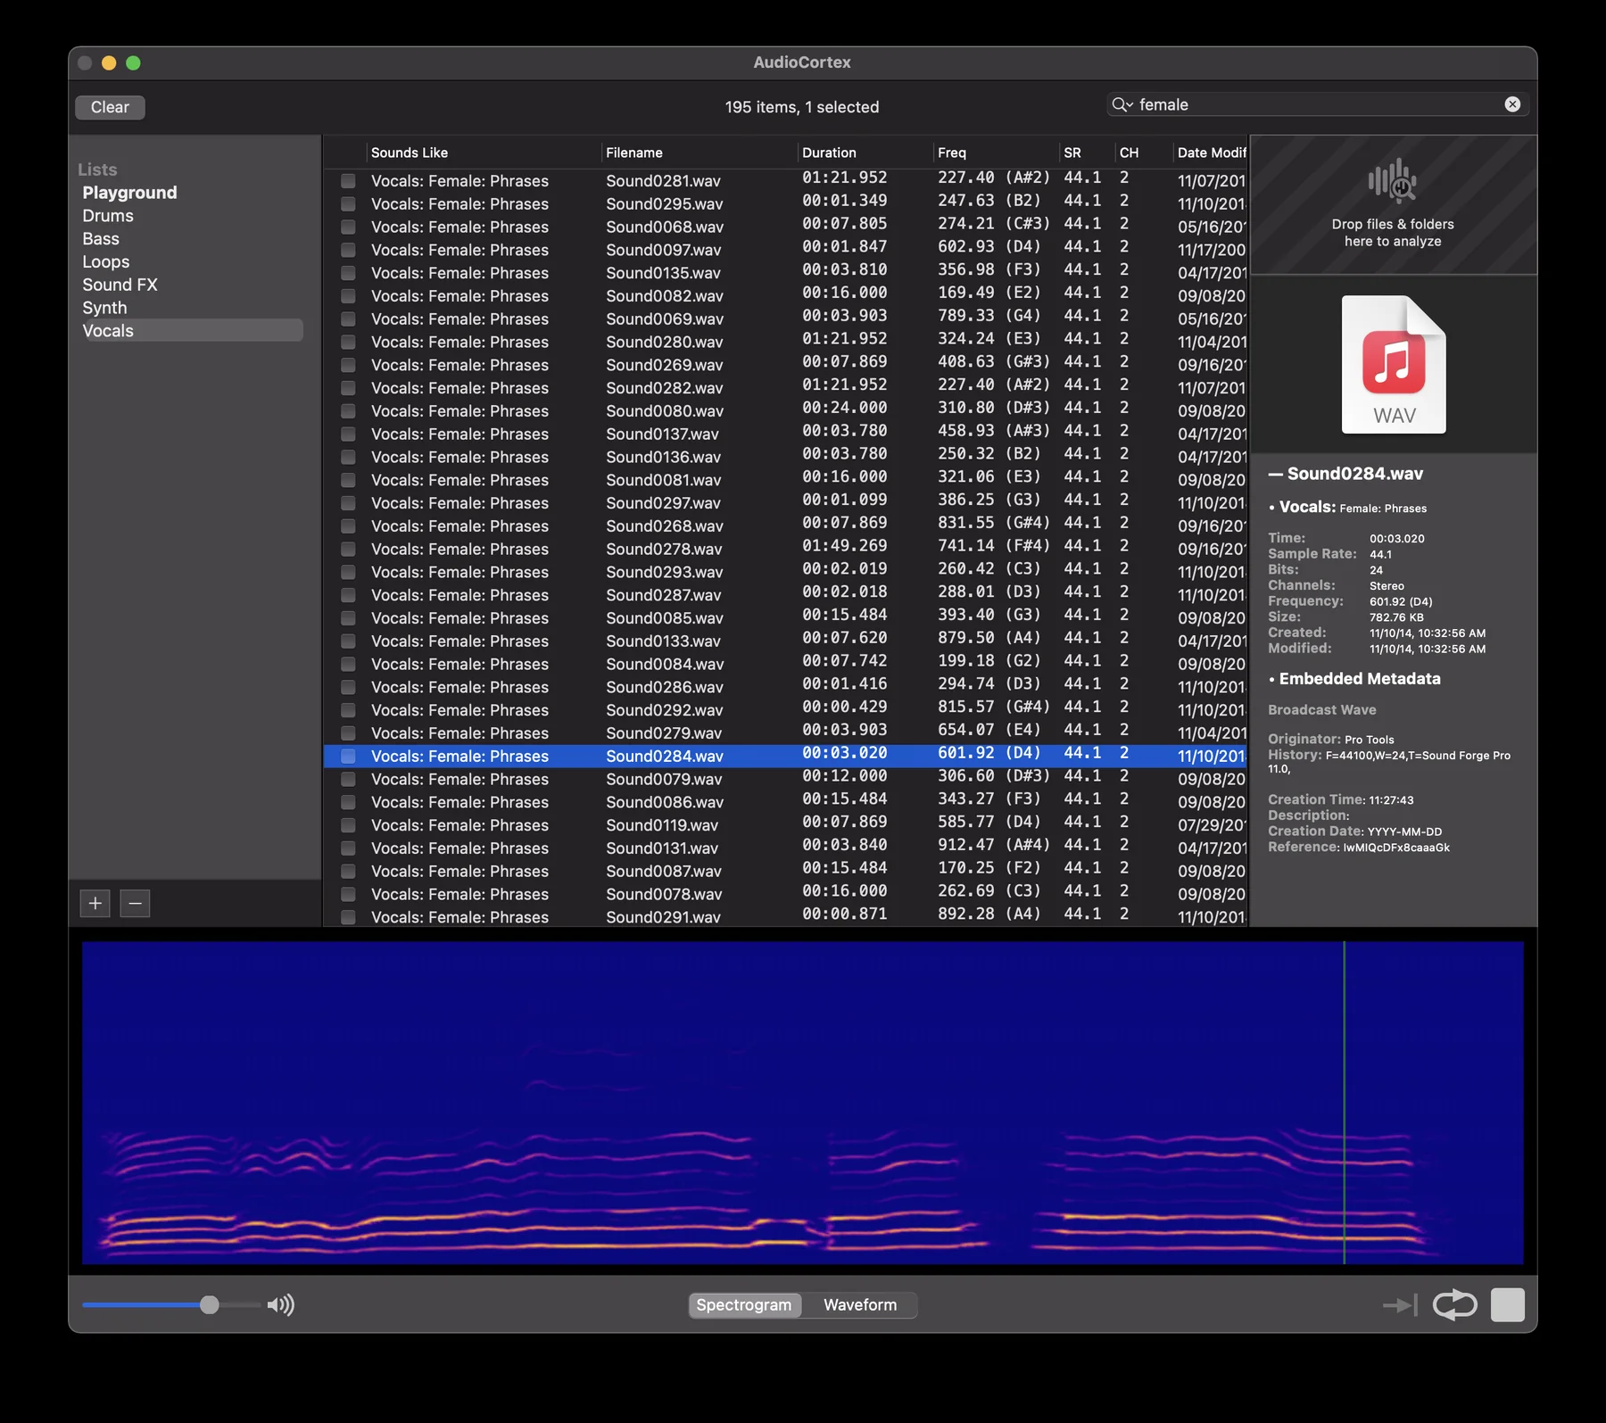
Task: Click the '195 items, 1 selected' status
Action: (x=802, y=107)
